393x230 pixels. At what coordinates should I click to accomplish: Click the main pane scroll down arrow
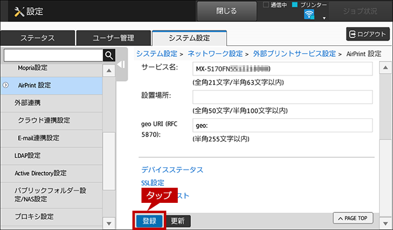pyautogui.click(x=385, y=223)
